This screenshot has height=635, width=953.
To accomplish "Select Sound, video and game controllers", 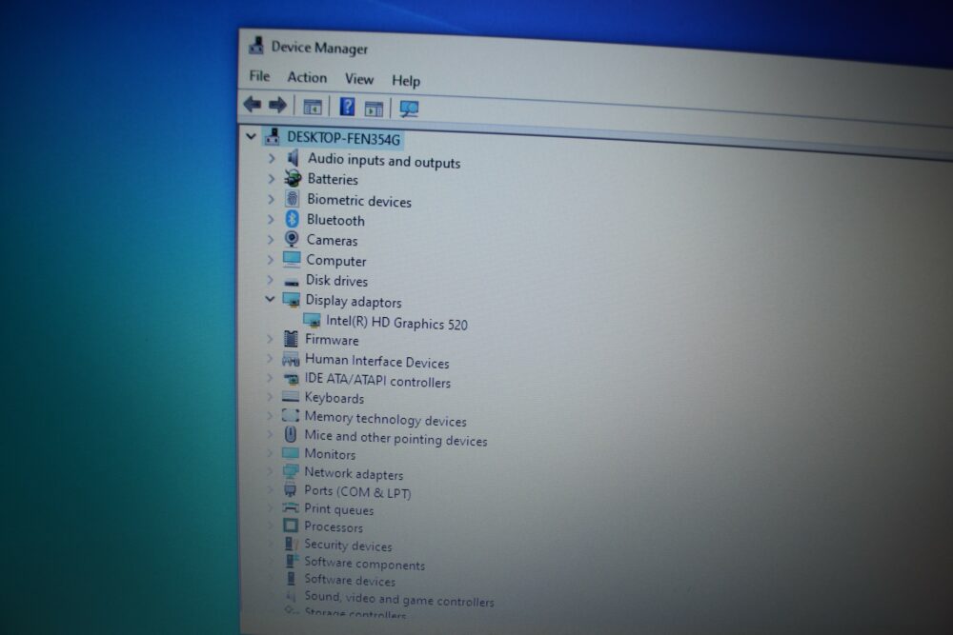I will pyautogui.click(x=399, y=599).
